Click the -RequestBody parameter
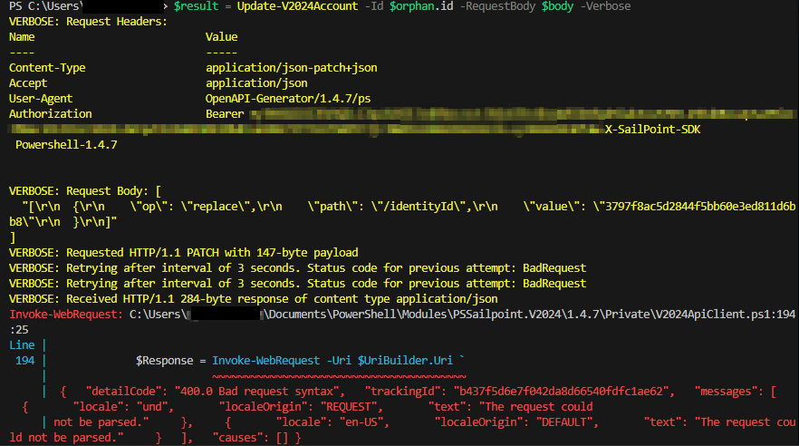Viewport: 799px width, 446px height. 497,6
